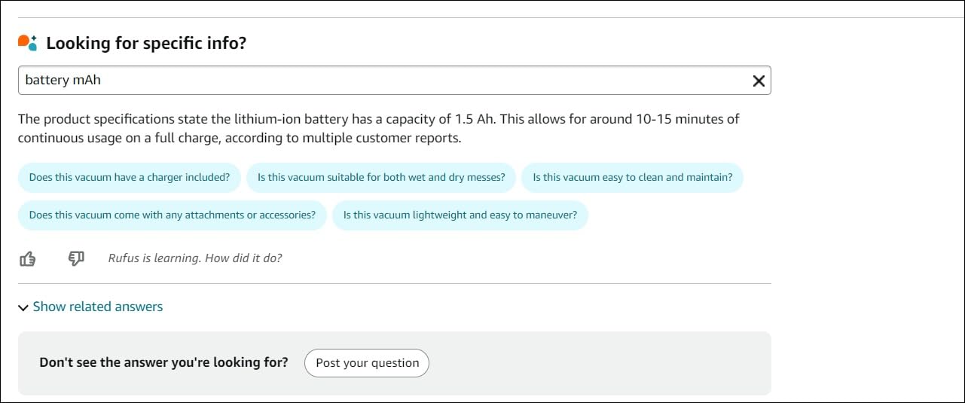The height and width of the screenshot is (403, 965).
Task: Give thumbs up feedback on the answer
Action: tap(28, 258)
